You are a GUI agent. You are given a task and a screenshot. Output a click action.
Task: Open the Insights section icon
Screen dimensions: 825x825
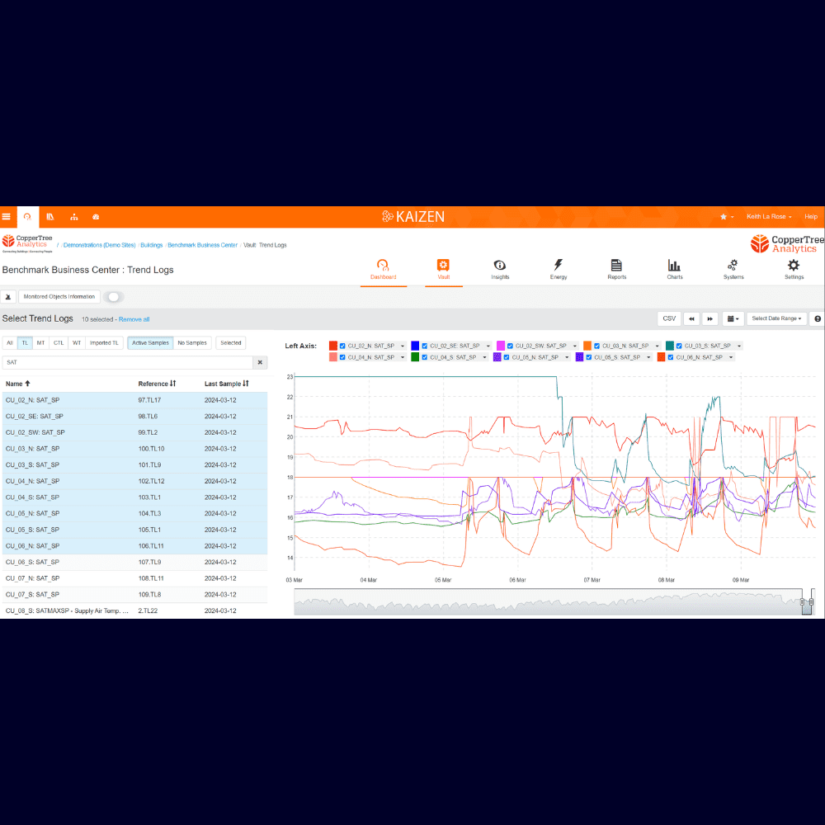(x=499, y=265)
